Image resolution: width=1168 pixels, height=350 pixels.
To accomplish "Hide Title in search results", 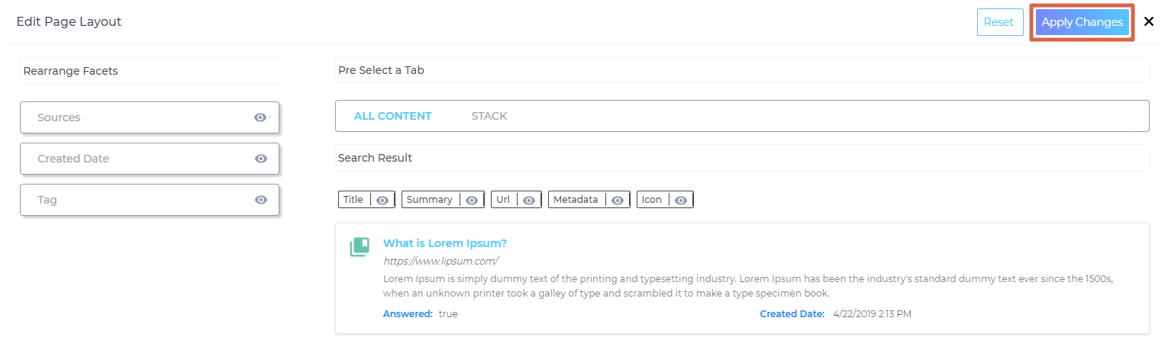I will tap(382, 200).
